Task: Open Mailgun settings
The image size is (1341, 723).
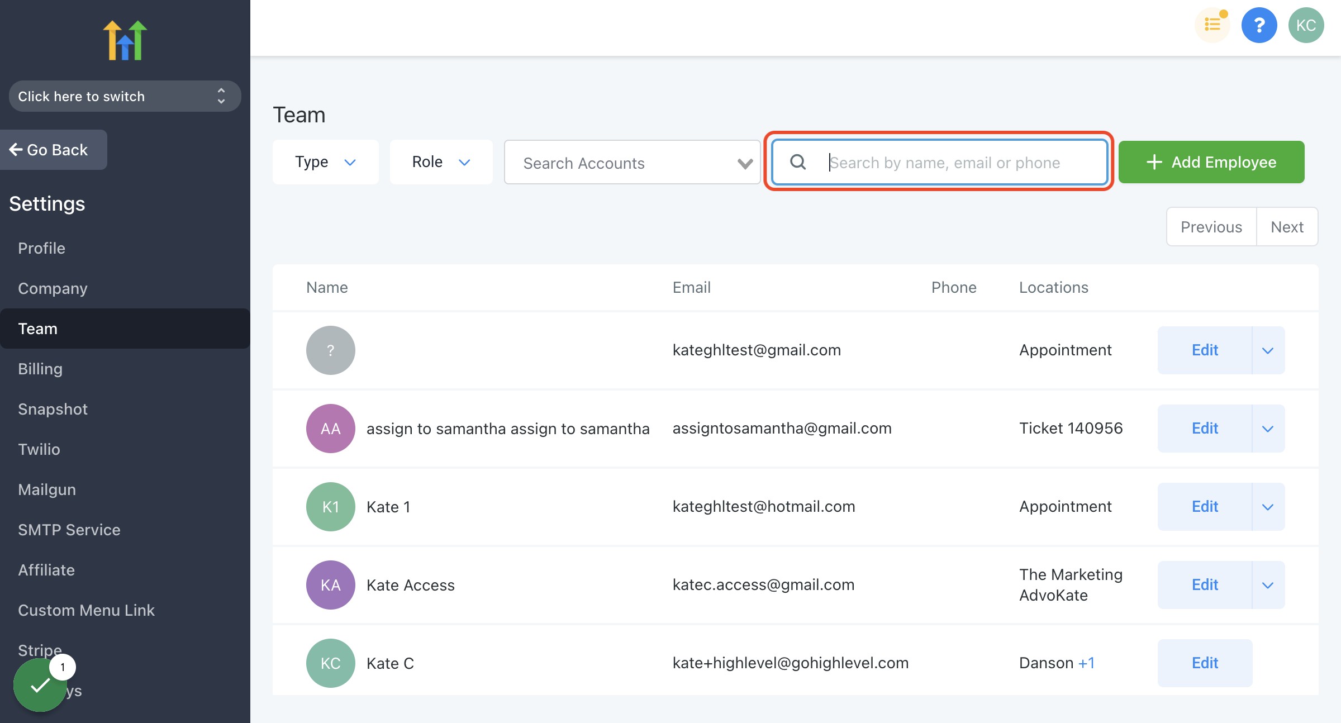Action: tap(47, 489)
